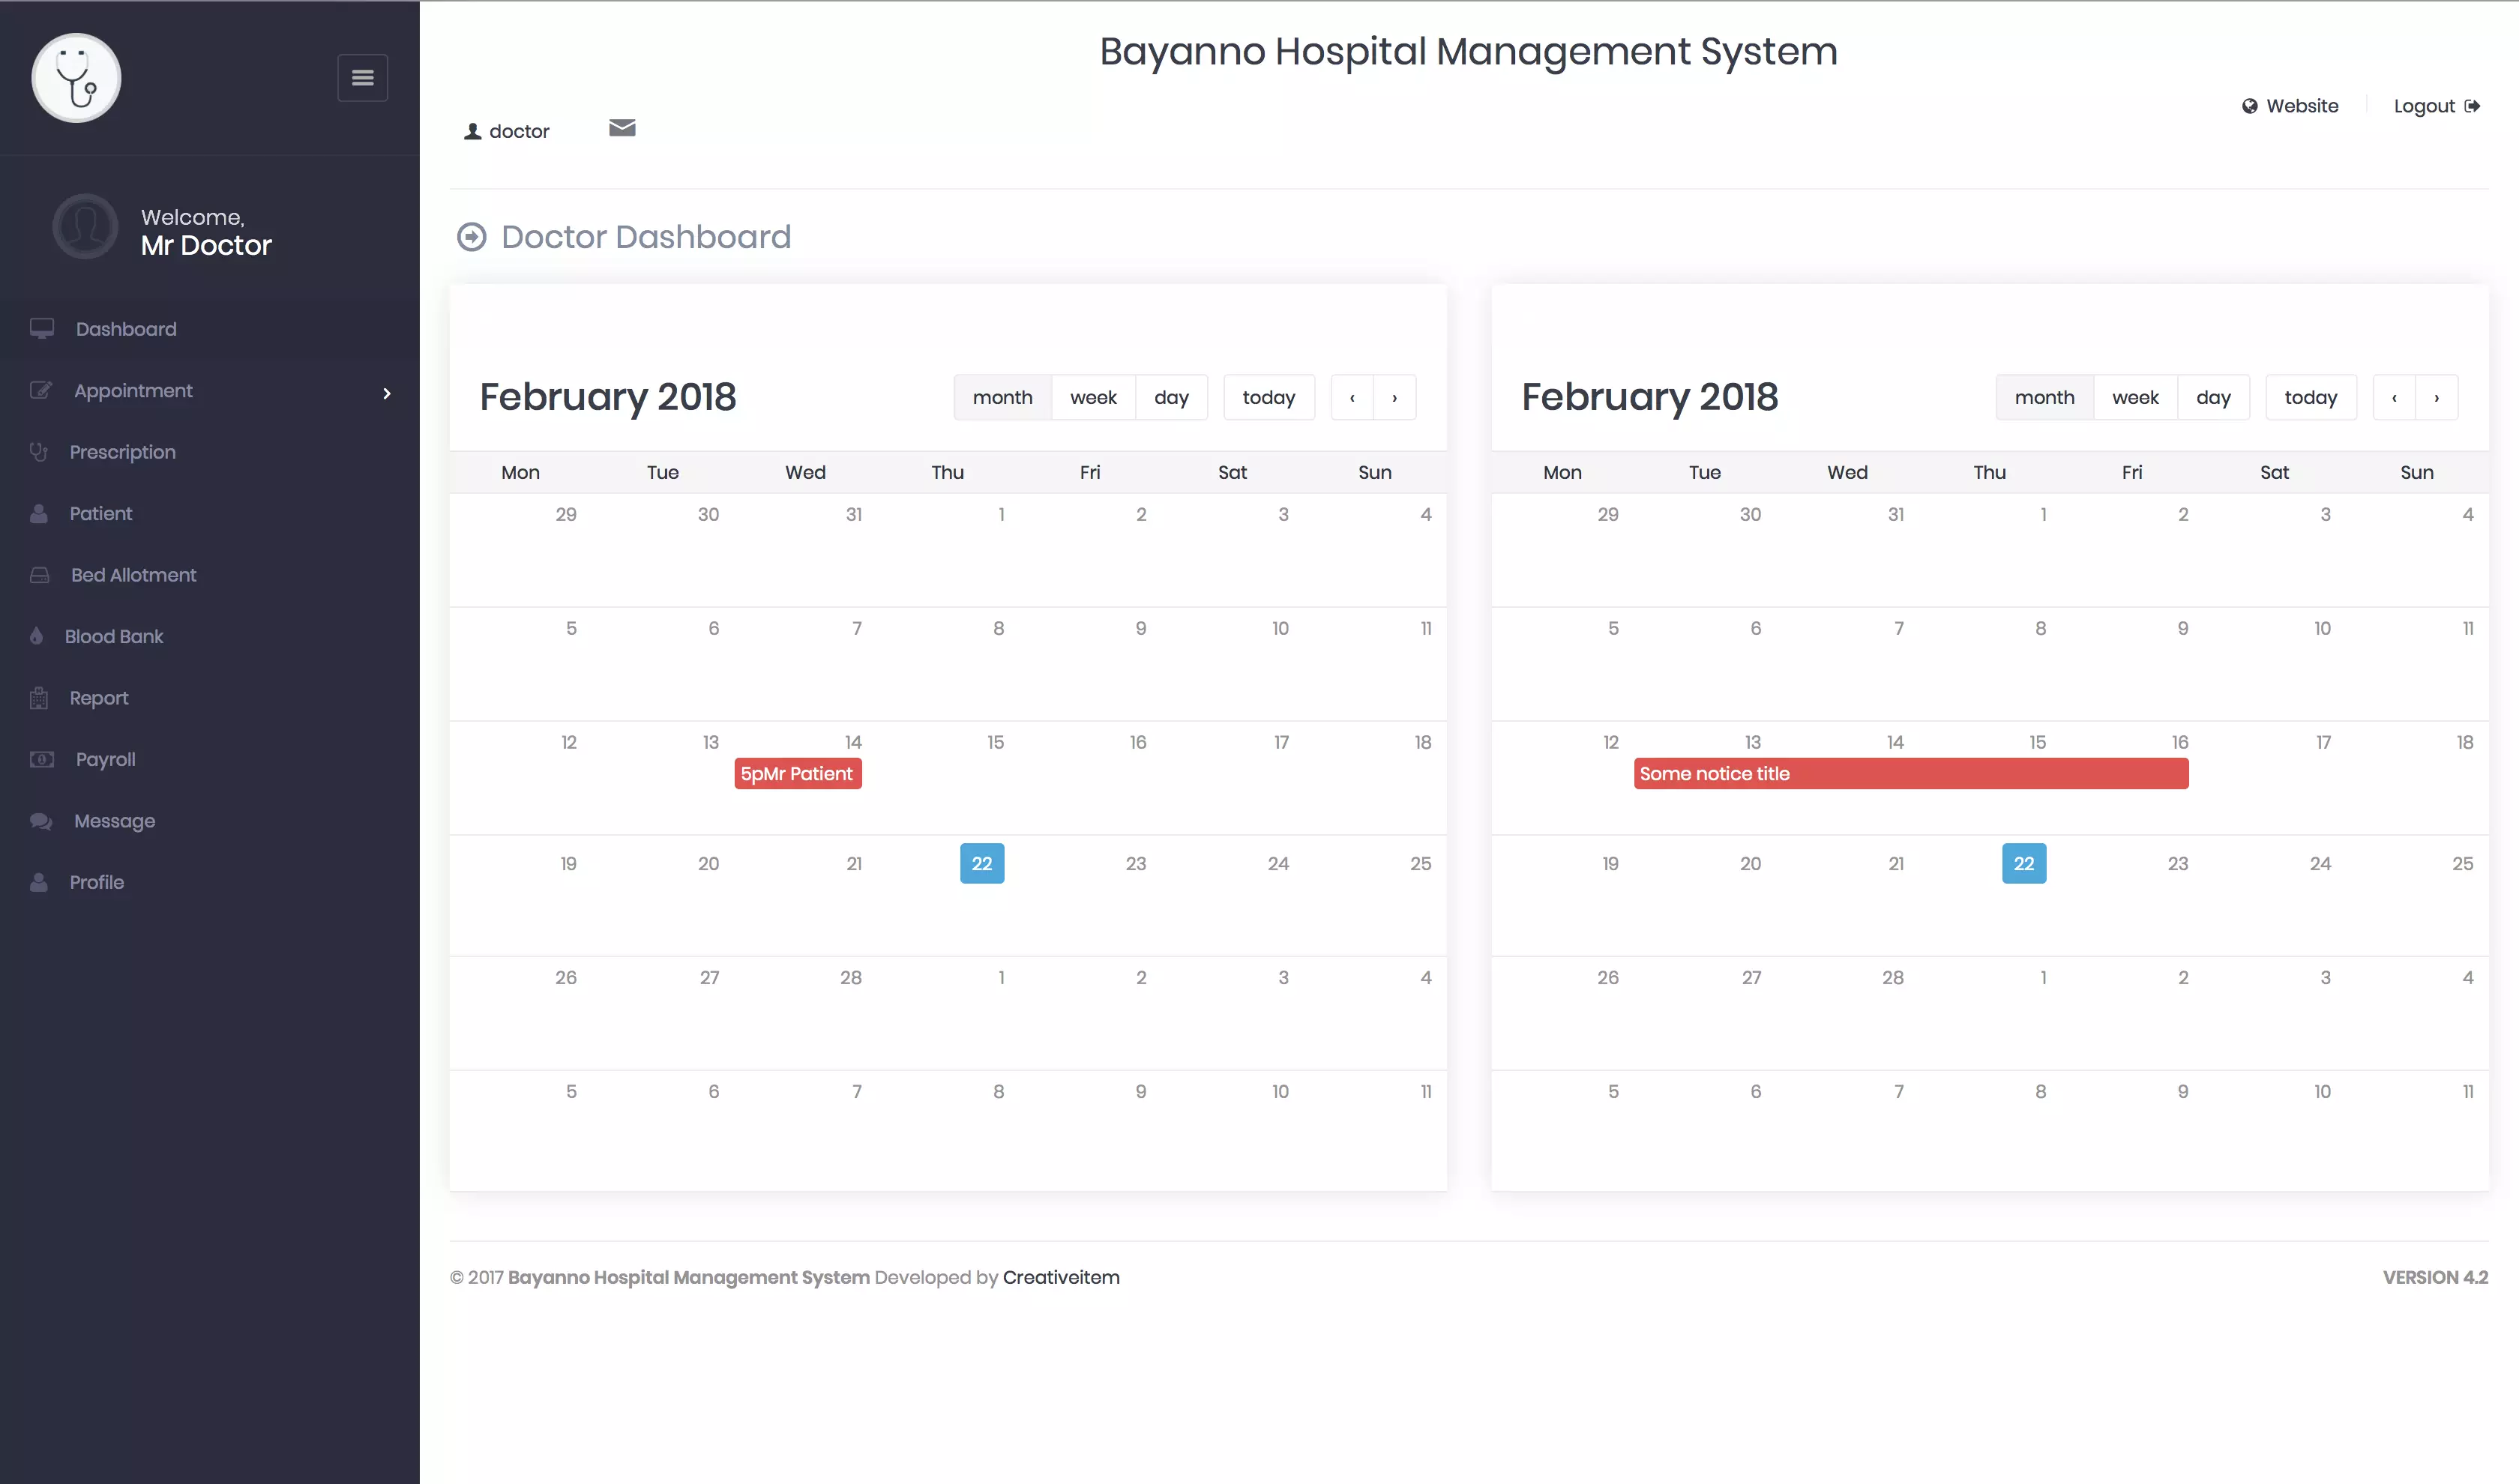Expand the Appointment submenu chevron
The height and width of the screenshot is (1484, 2519).
(387, 393)
